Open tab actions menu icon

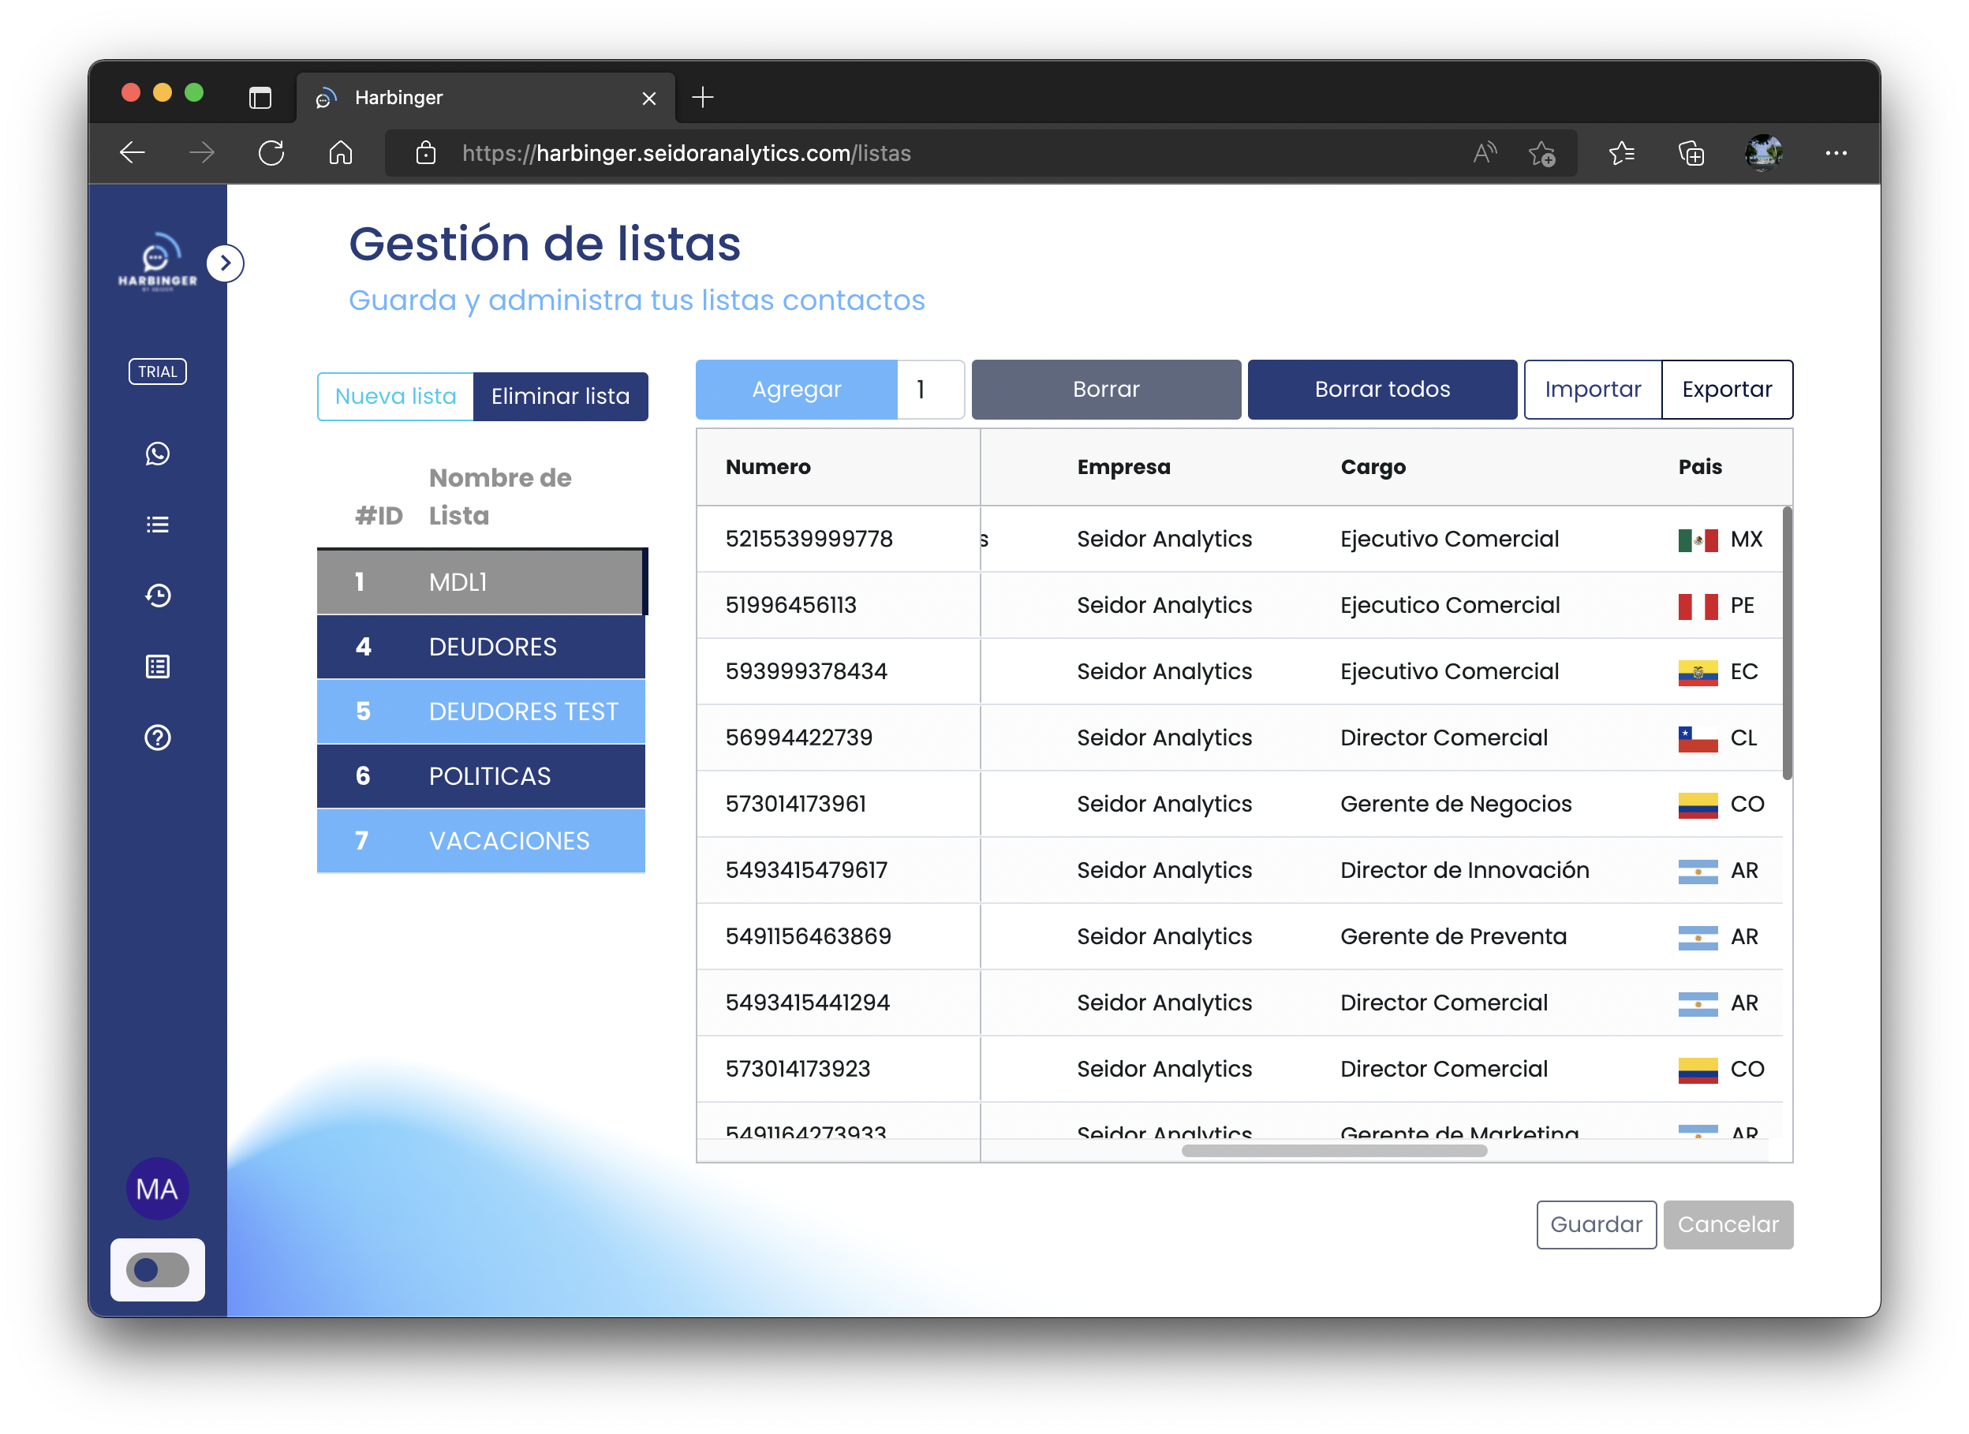click(x=260, y=97)
